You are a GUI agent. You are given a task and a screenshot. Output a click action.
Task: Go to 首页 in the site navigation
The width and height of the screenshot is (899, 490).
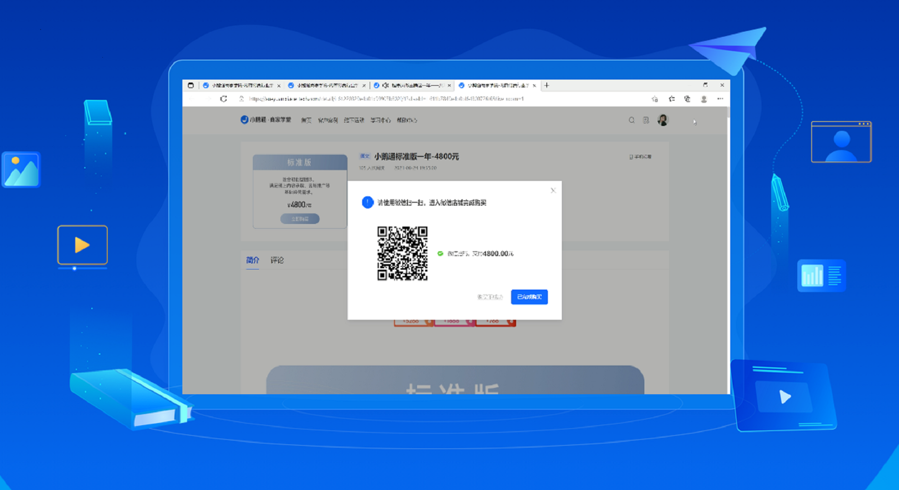pos(306,120)
